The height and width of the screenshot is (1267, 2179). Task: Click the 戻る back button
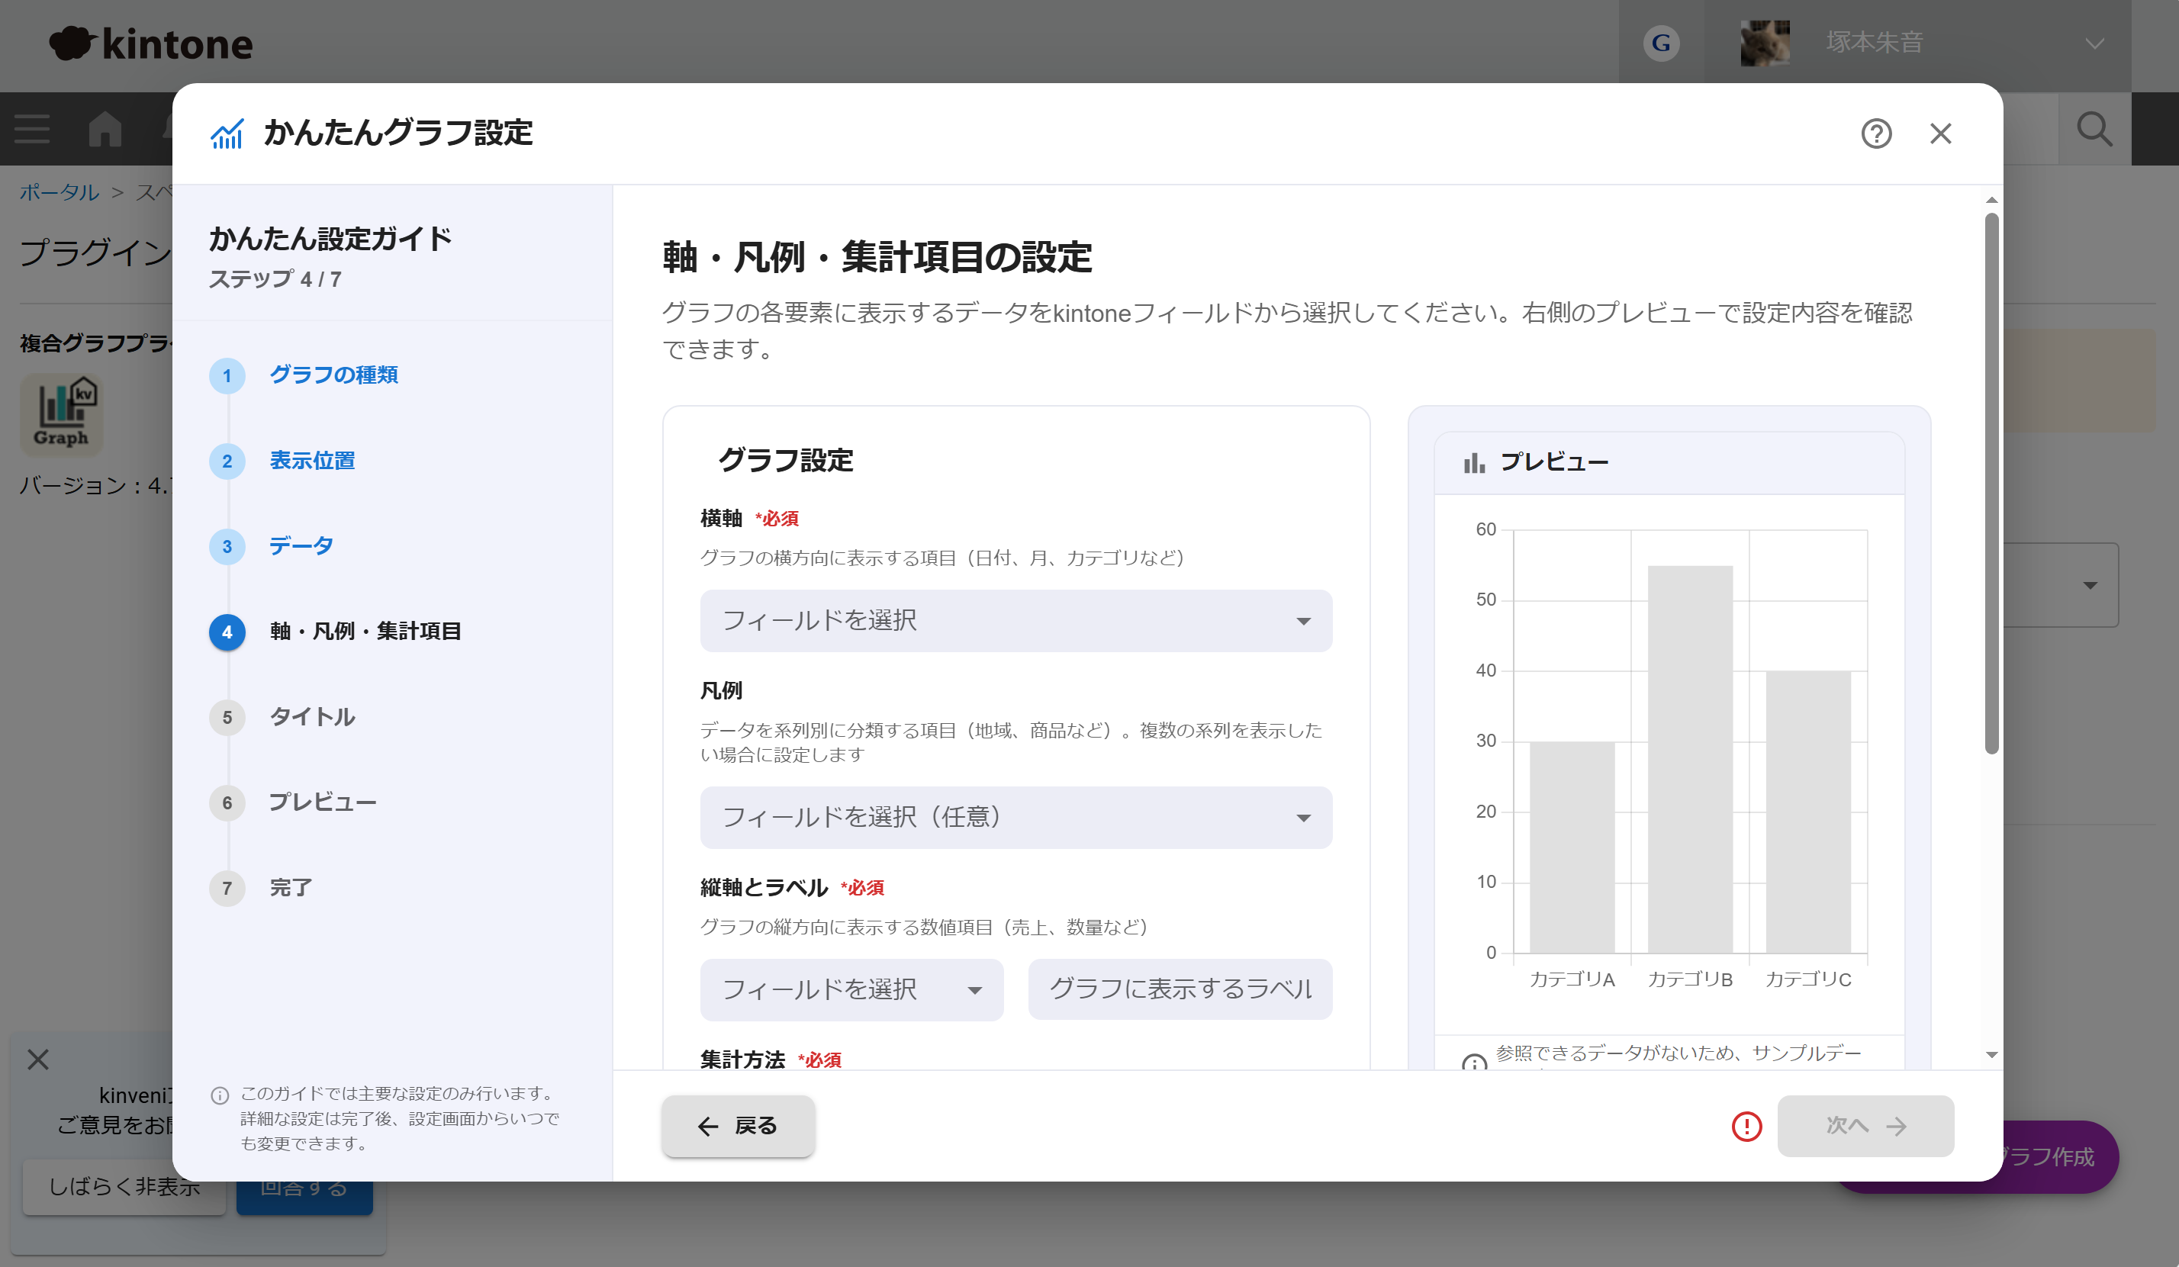(x=738, y=1125)
